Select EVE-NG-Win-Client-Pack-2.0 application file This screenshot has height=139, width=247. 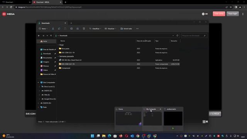coord(119,60)
